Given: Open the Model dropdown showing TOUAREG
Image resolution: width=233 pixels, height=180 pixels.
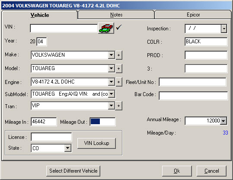Looking at the screenshot, I should (x=111, y=68).
